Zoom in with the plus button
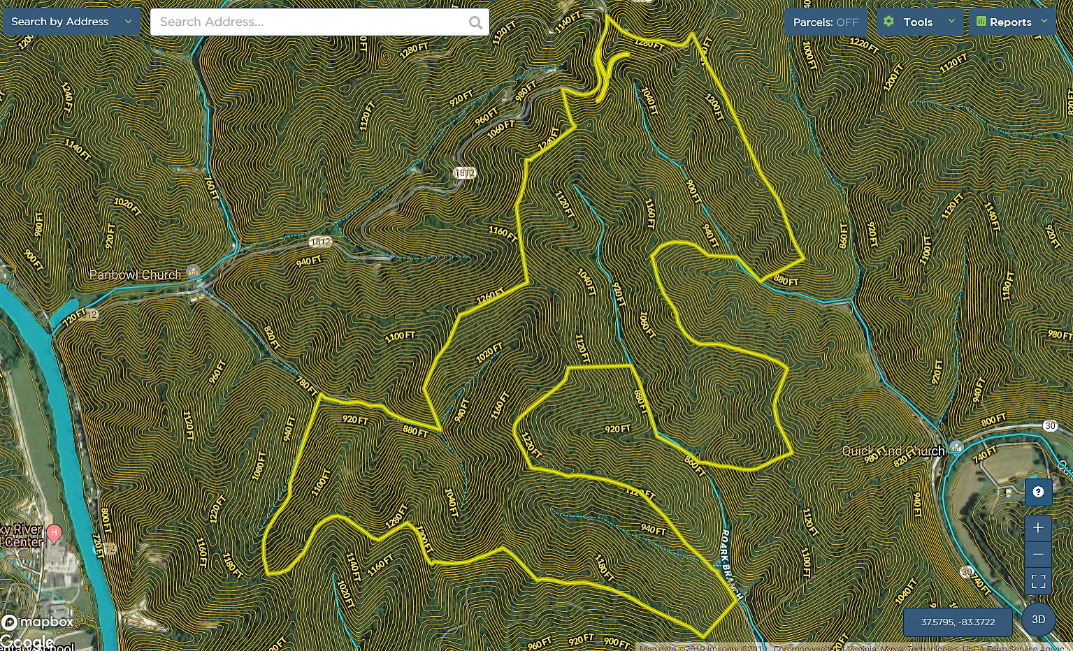The image size is (1073, 651). coord(1038,528)
